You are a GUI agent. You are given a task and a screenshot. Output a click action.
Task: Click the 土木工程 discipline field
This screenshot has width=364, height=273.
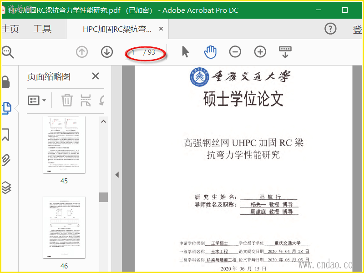pyautogui.click(x=219, y=252)
